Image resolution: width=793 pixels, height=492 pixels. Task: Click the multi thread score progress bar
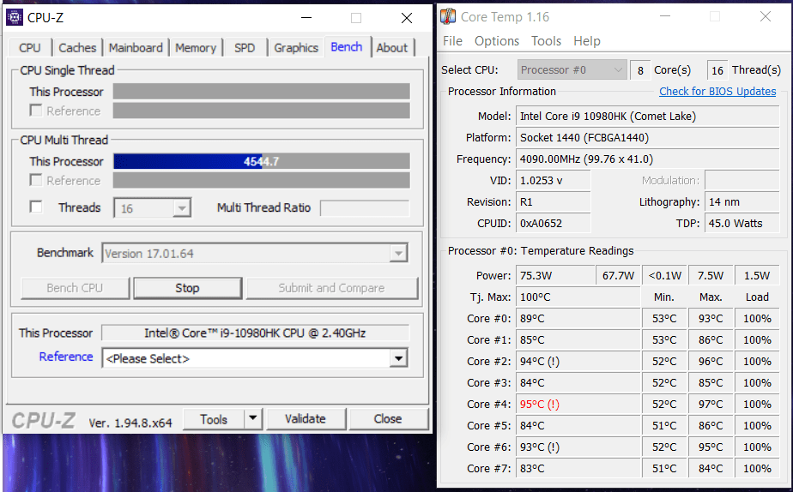click(261, 161)
